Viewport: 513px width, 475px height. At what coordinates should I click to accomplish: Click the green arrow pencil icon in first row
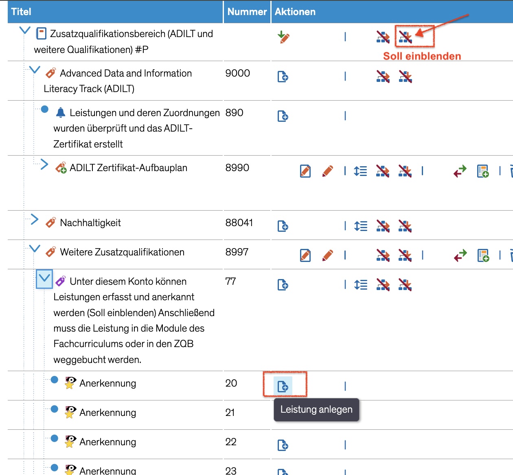point(283,37)
